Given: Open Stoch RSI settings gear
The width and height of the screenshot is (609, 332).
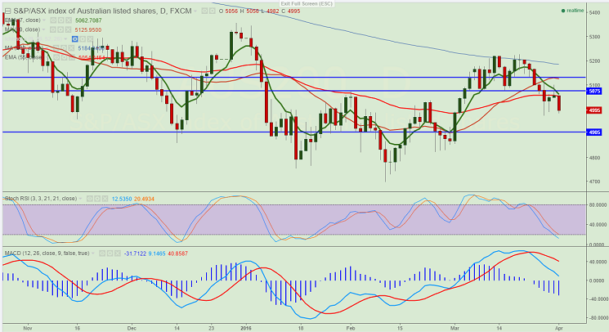Looking at the screenshot, I should (x=97, y=199).
